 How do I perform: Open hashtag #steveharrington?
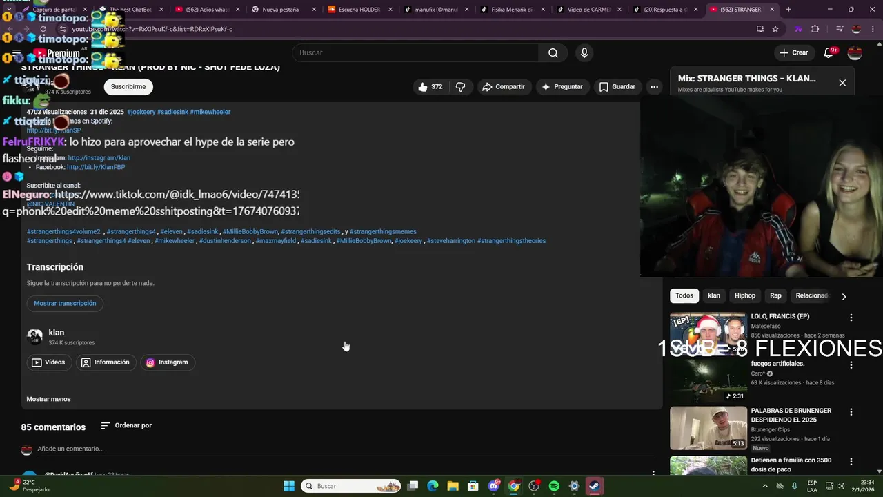click(x=451, y=241)
